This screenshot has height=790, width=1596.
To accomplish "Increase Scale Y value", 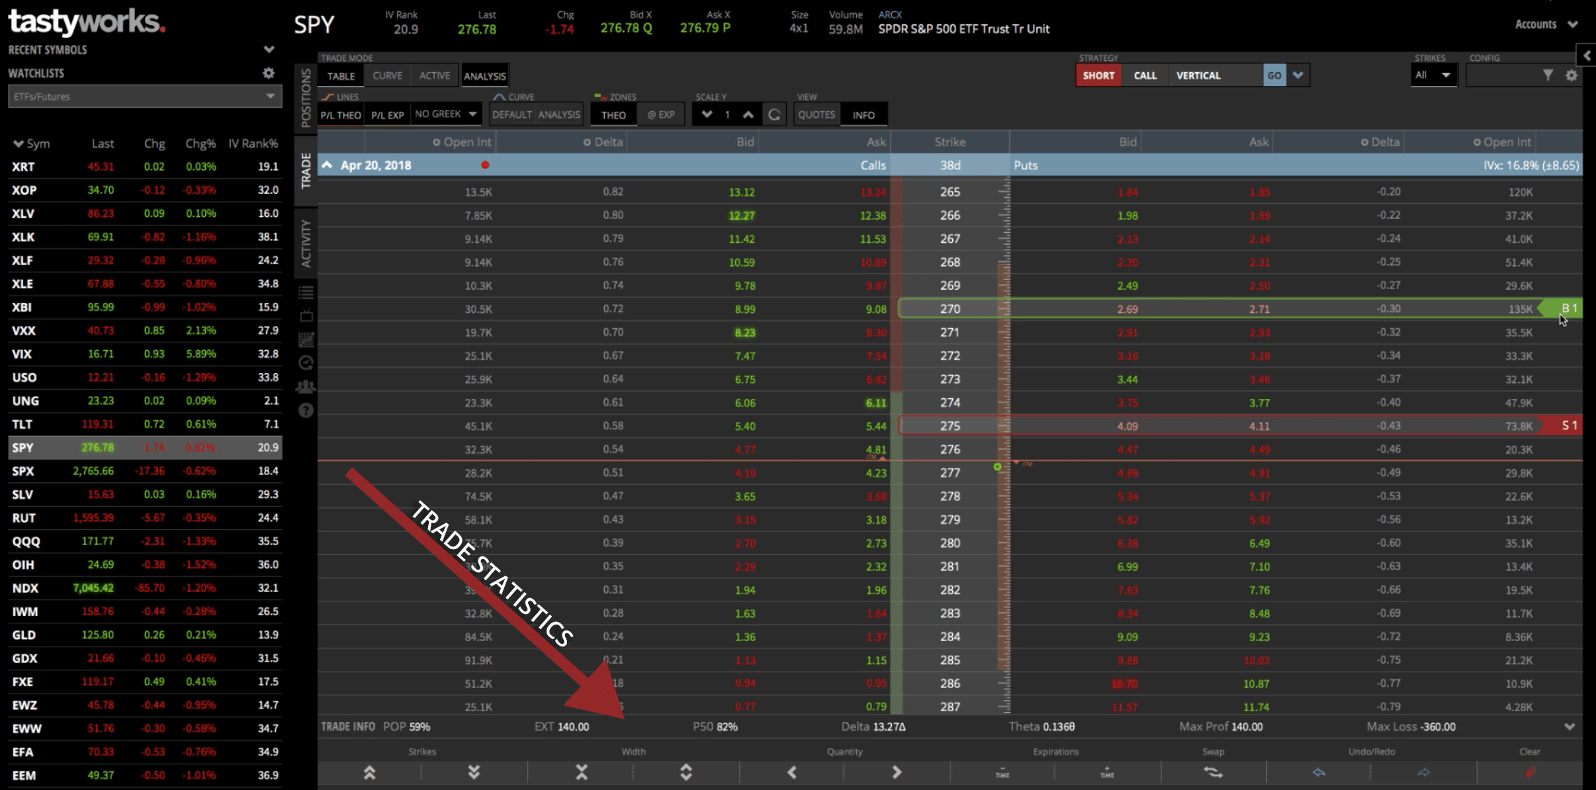I will point(748,114).
